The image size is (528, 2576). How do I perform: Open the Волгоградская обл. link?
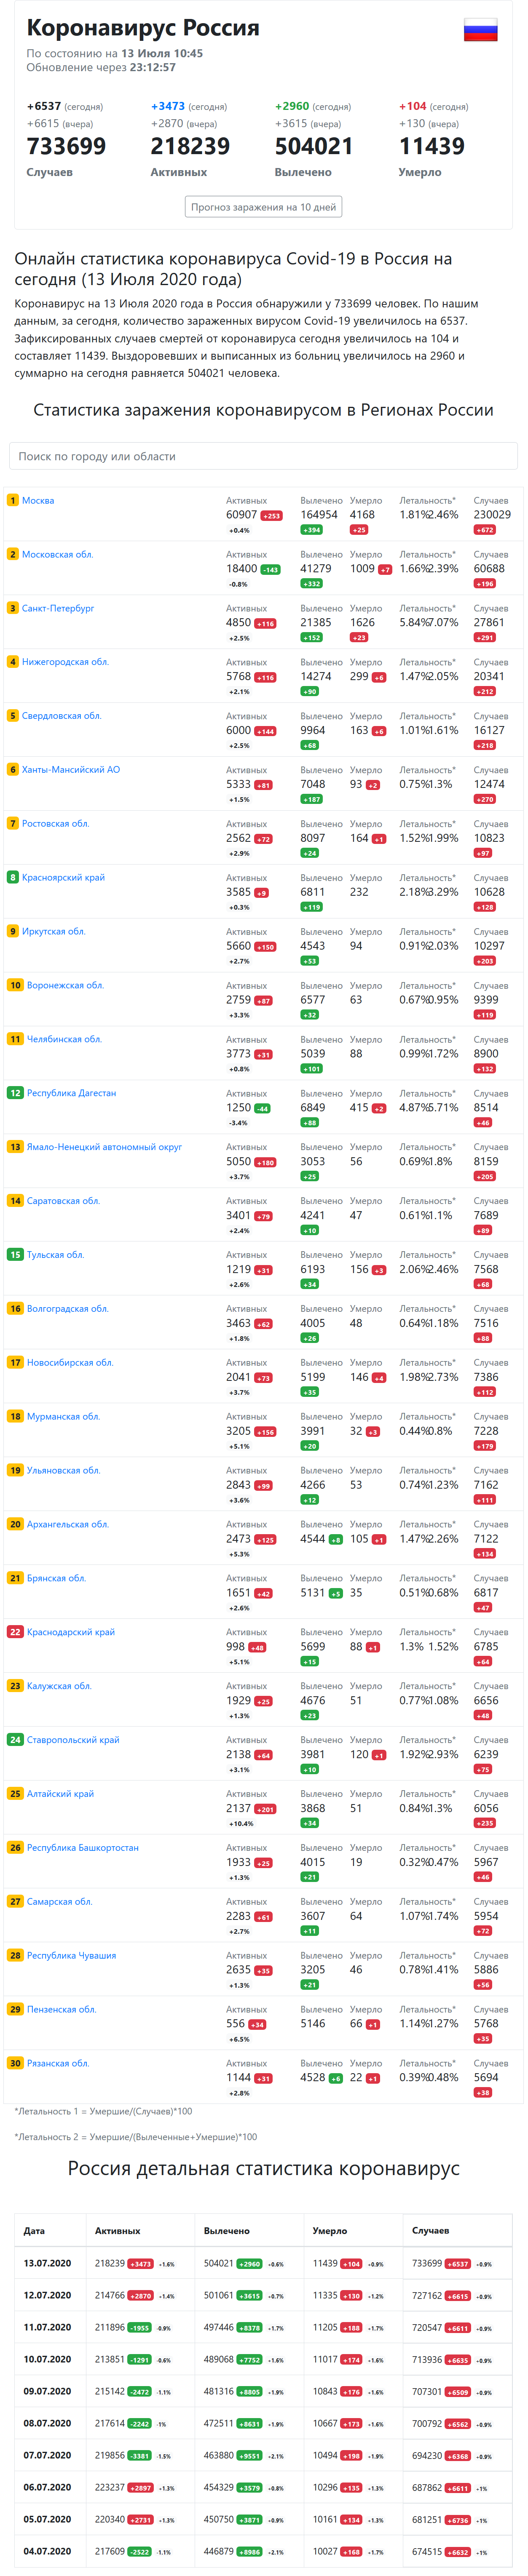(x=68, y=1309)
